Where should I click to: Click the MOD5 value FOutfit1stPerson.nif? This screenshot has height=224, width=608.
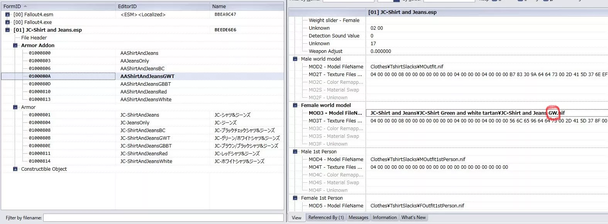(x=417, y=205)
